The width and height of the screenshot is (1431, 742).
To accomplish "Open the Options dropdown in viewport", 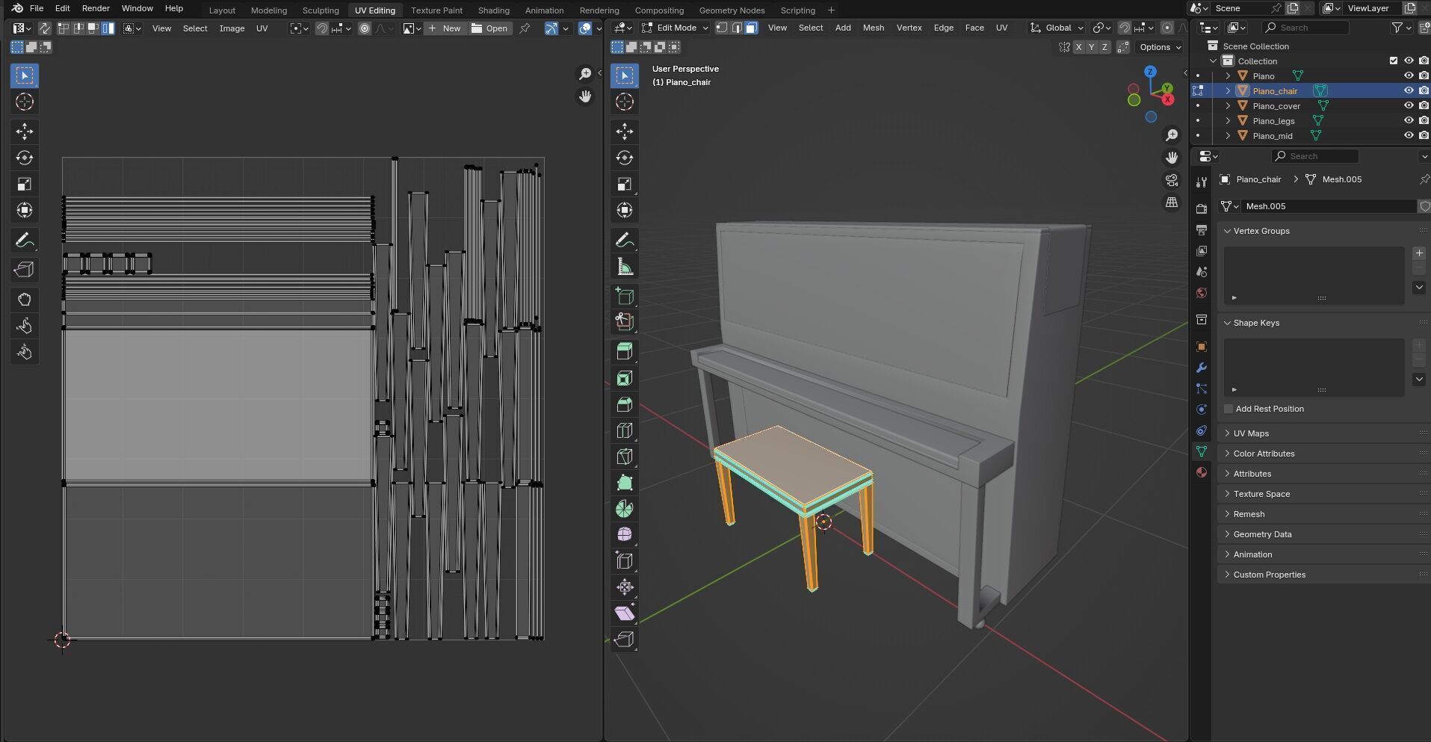I will click(x=1160, y=47).
